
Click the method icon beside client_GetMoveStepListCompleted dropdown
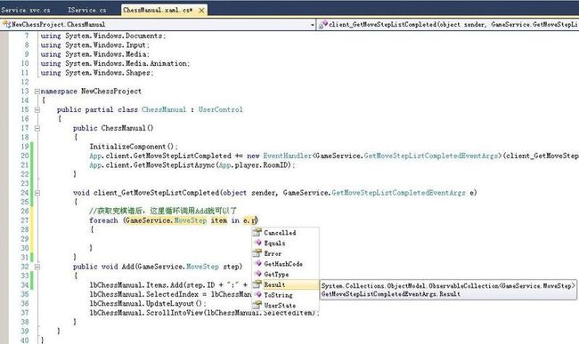(x=323, y=24)
